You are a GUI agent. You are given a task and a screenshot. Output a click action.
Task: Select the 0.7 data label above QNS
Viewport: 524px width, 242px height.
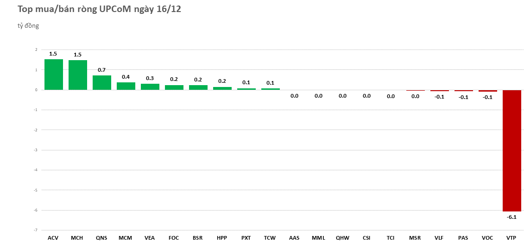point(101,70)
